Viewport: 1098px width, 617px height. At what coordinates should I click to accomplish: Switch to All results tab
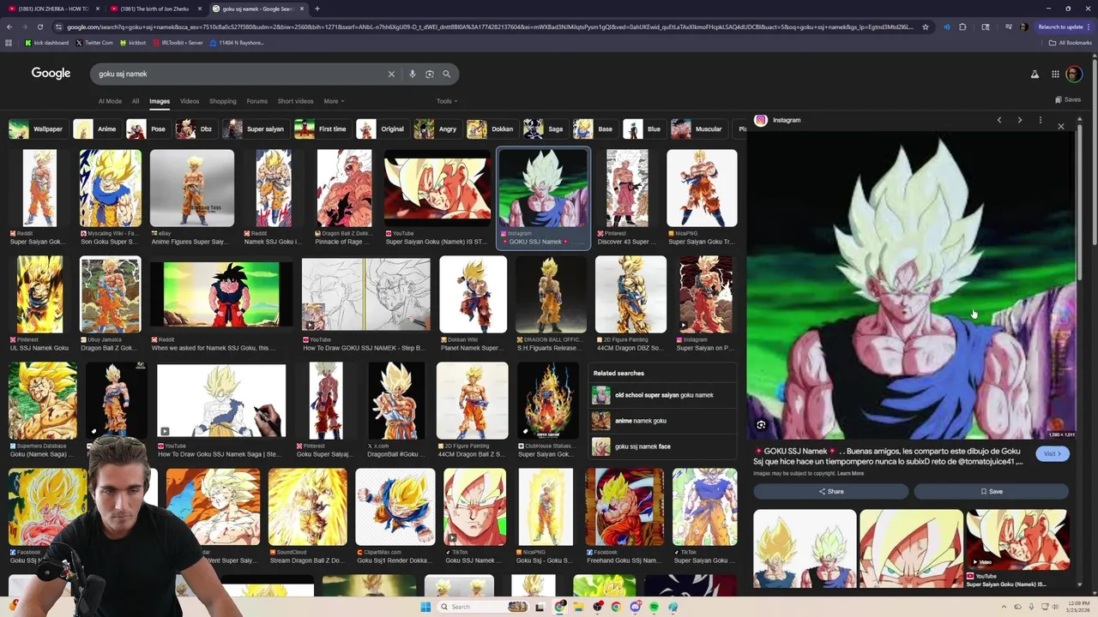pos(136,101)
